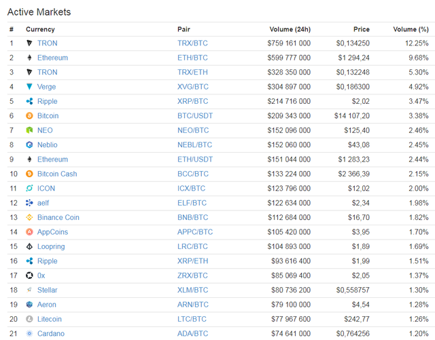
Task: Open the XRP/BTC pair link
Action: (193, 101)
